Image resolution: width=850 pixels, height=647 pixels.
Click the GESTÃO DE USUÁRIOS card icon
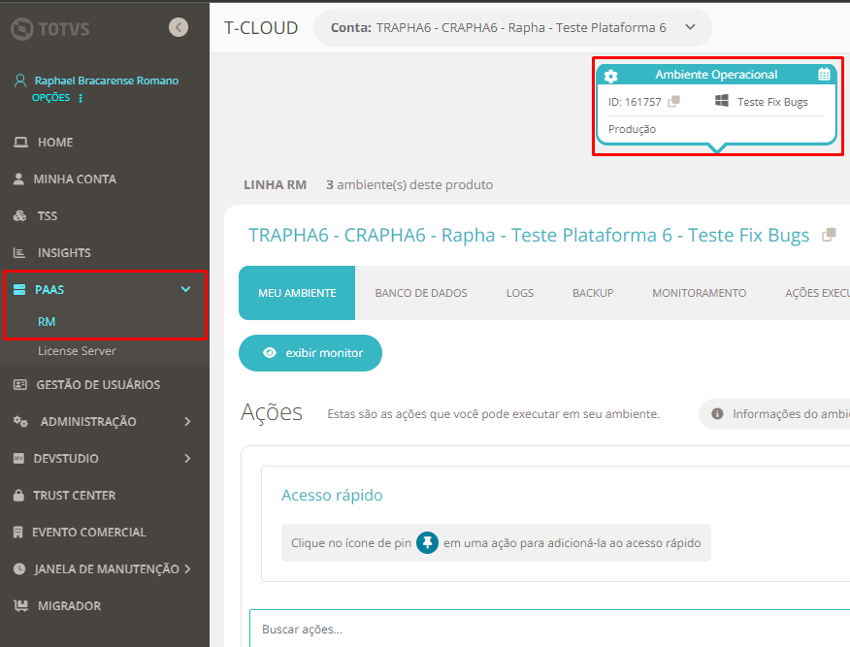(x=20, y=385)
